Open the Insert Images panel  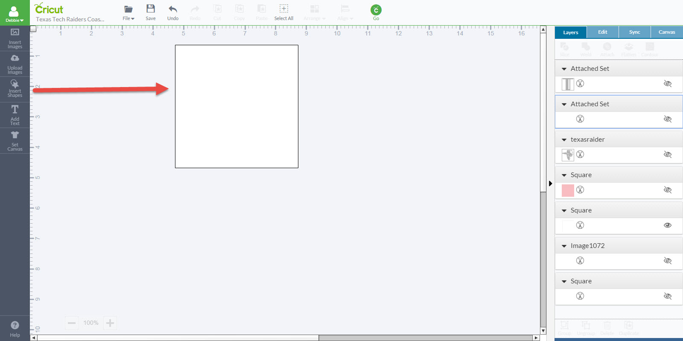pos(15,38)
